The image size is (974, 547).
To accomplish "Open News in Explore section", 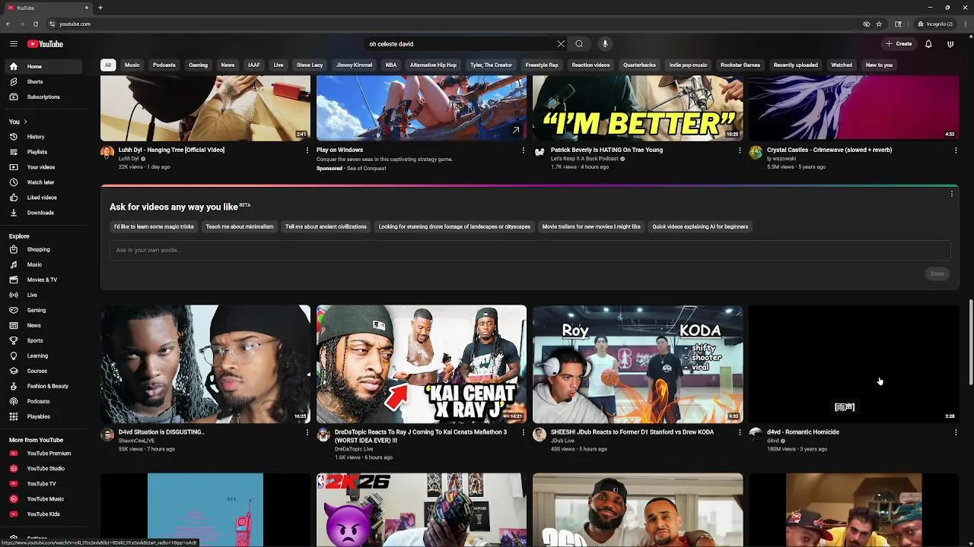I will tap(43, 325).
